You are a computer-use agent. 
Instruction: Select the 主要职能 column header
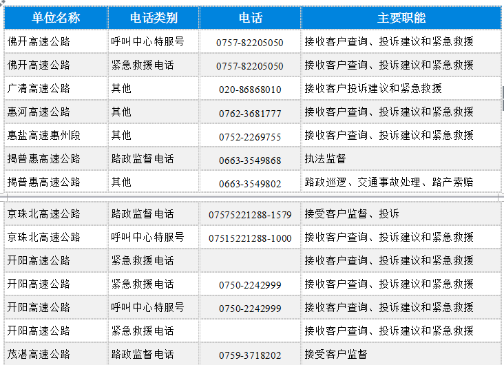pyautogui.click(x=401, y=18)
